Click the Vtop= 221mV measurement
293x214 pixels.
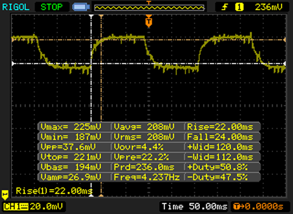(71, 157)
